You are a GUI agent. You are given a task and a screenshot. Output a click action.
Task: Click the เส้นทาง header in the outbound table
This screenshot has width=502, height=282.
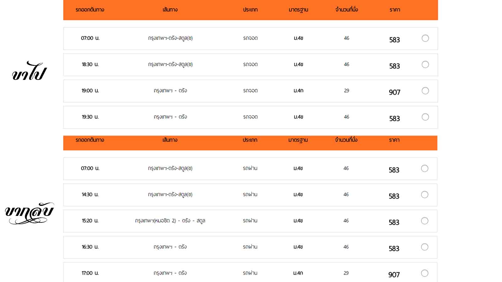pos(170,10)
